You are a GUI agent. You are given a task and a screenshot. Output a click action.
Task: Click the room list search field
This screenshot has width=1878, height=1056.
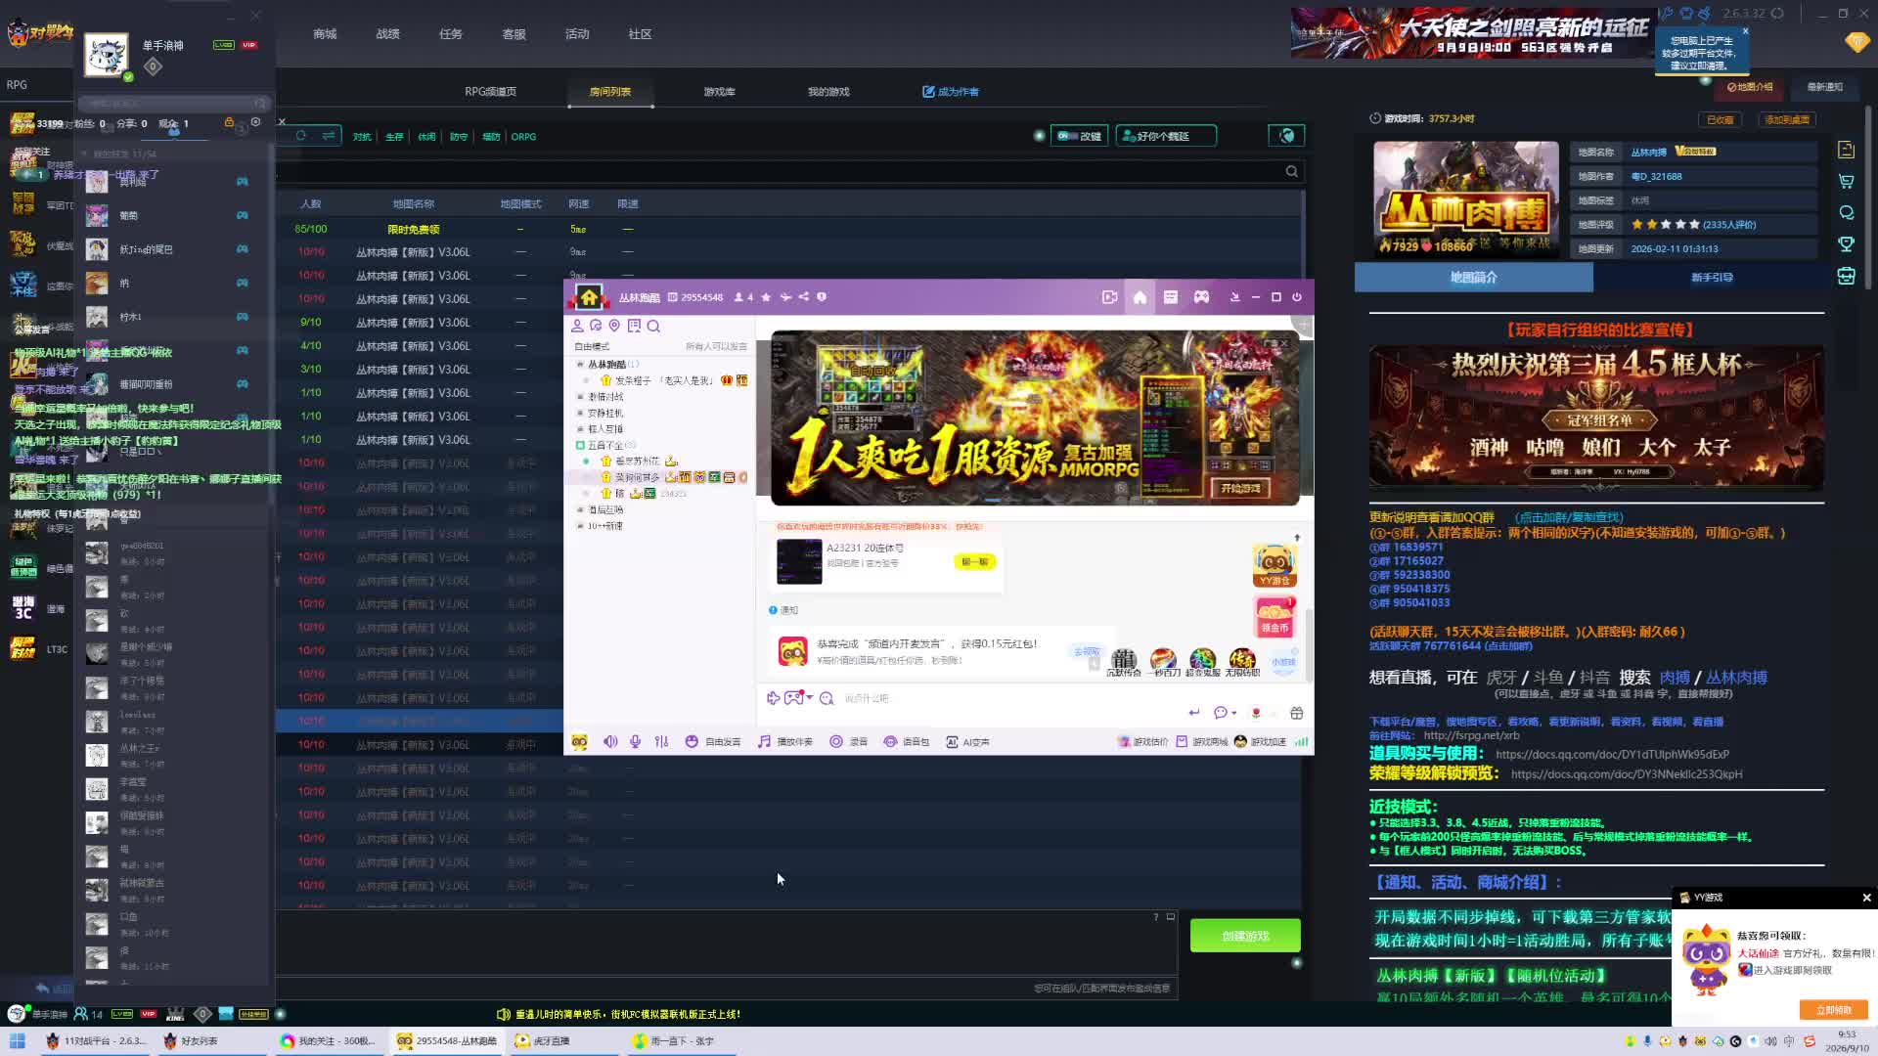pyautogui.click(x=787, y=171)
